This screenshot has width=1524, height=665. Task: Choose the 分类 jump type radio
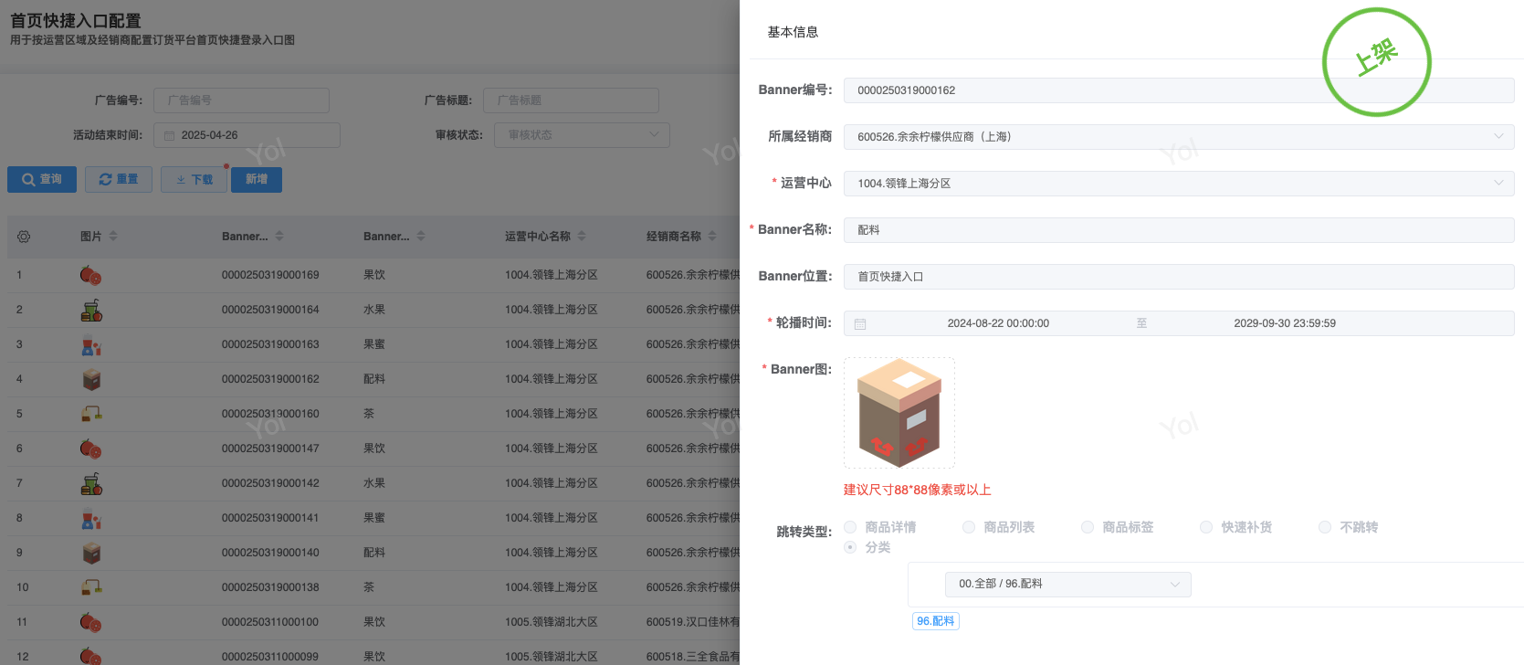click(x=850, y=547)
